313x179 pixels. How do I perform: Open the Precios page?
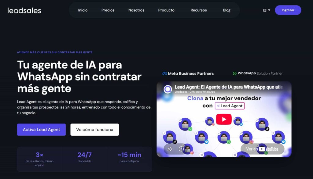108,10
